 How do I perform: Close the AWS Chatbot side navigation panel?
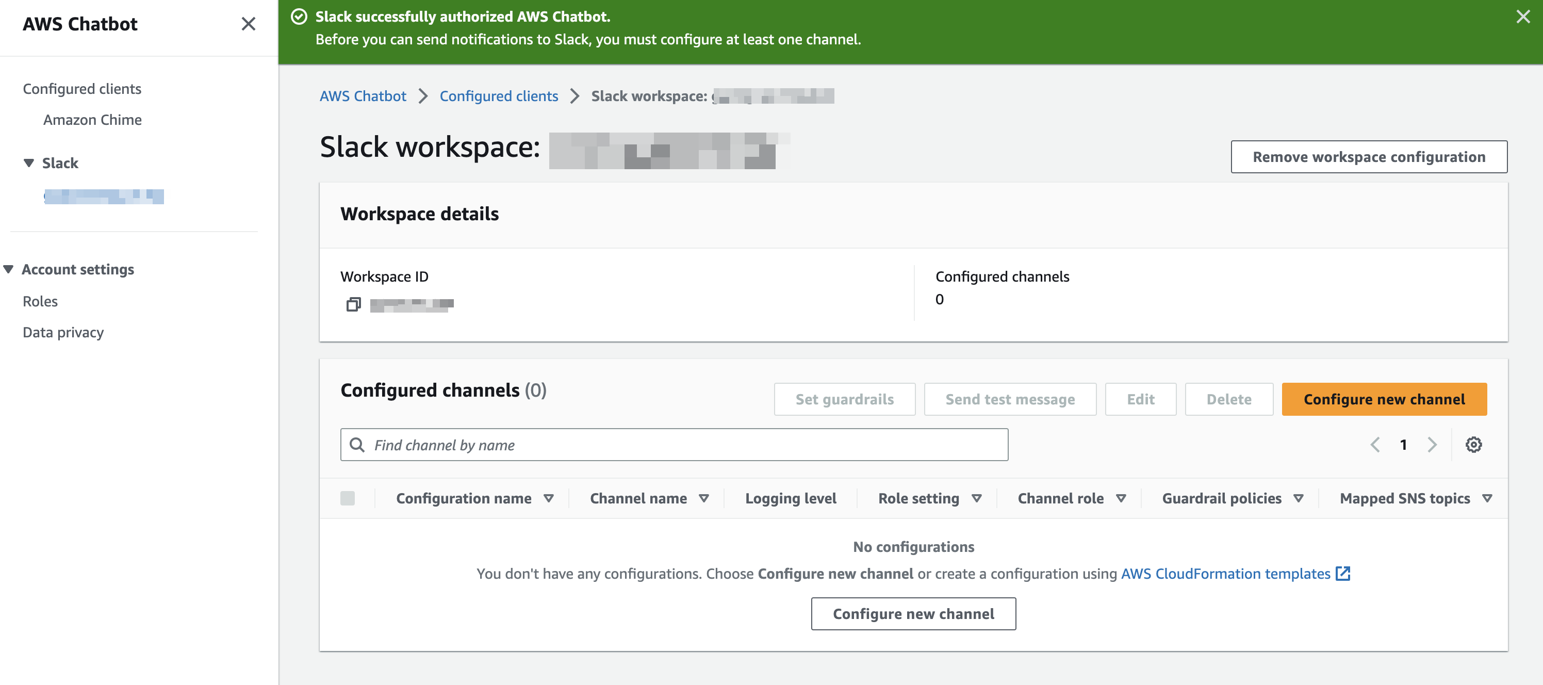tap(249, 24)
